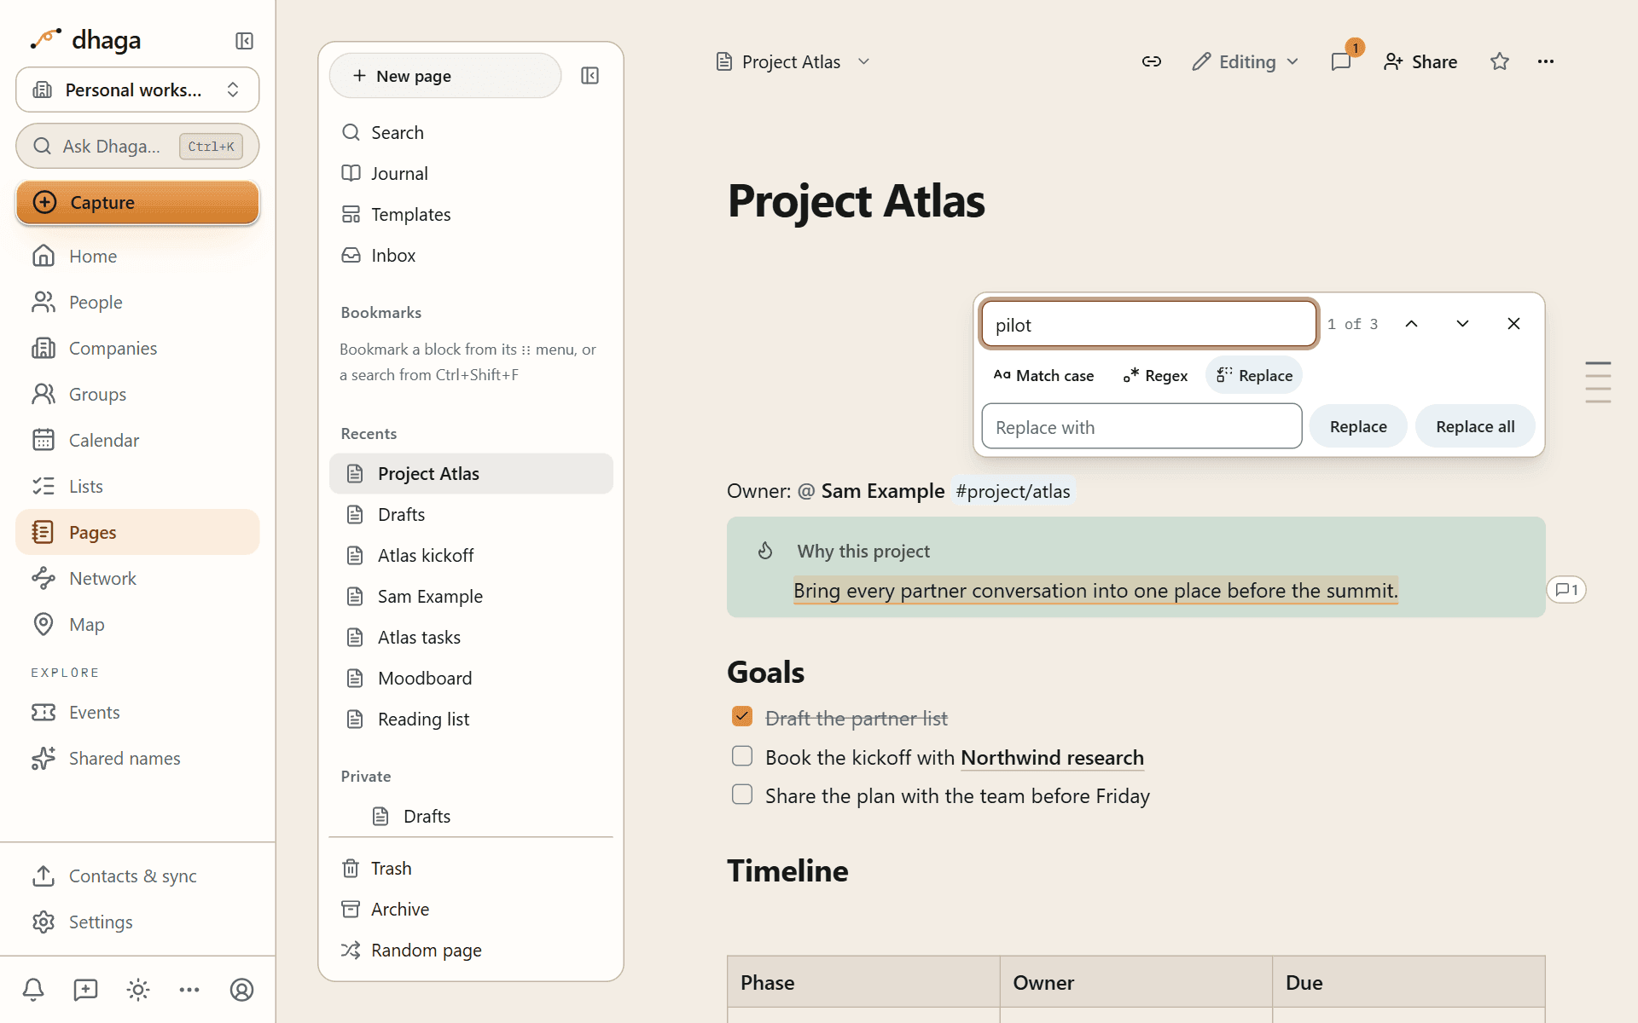This screenshot has width=1638, height=1023.
Task: Go to previous search match
Action: click(1412, 324)
